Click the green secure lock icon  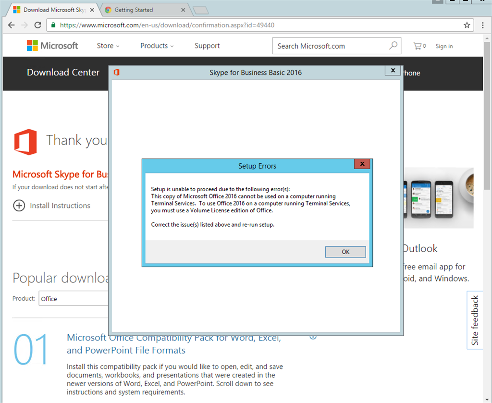point(53,25)
